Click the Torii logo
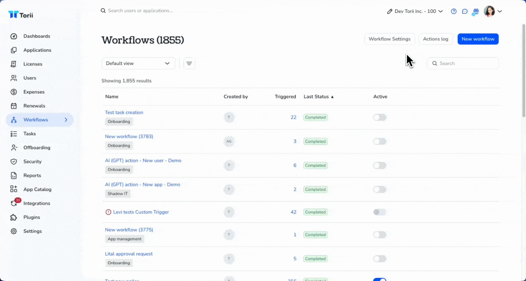 point(21,15)
